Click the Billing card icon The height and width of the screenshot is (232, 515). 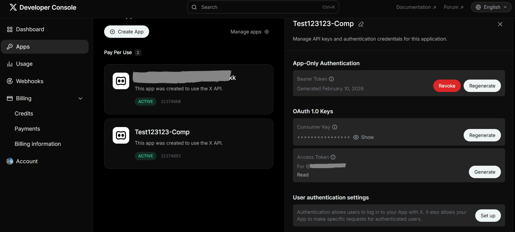point(10,98)
